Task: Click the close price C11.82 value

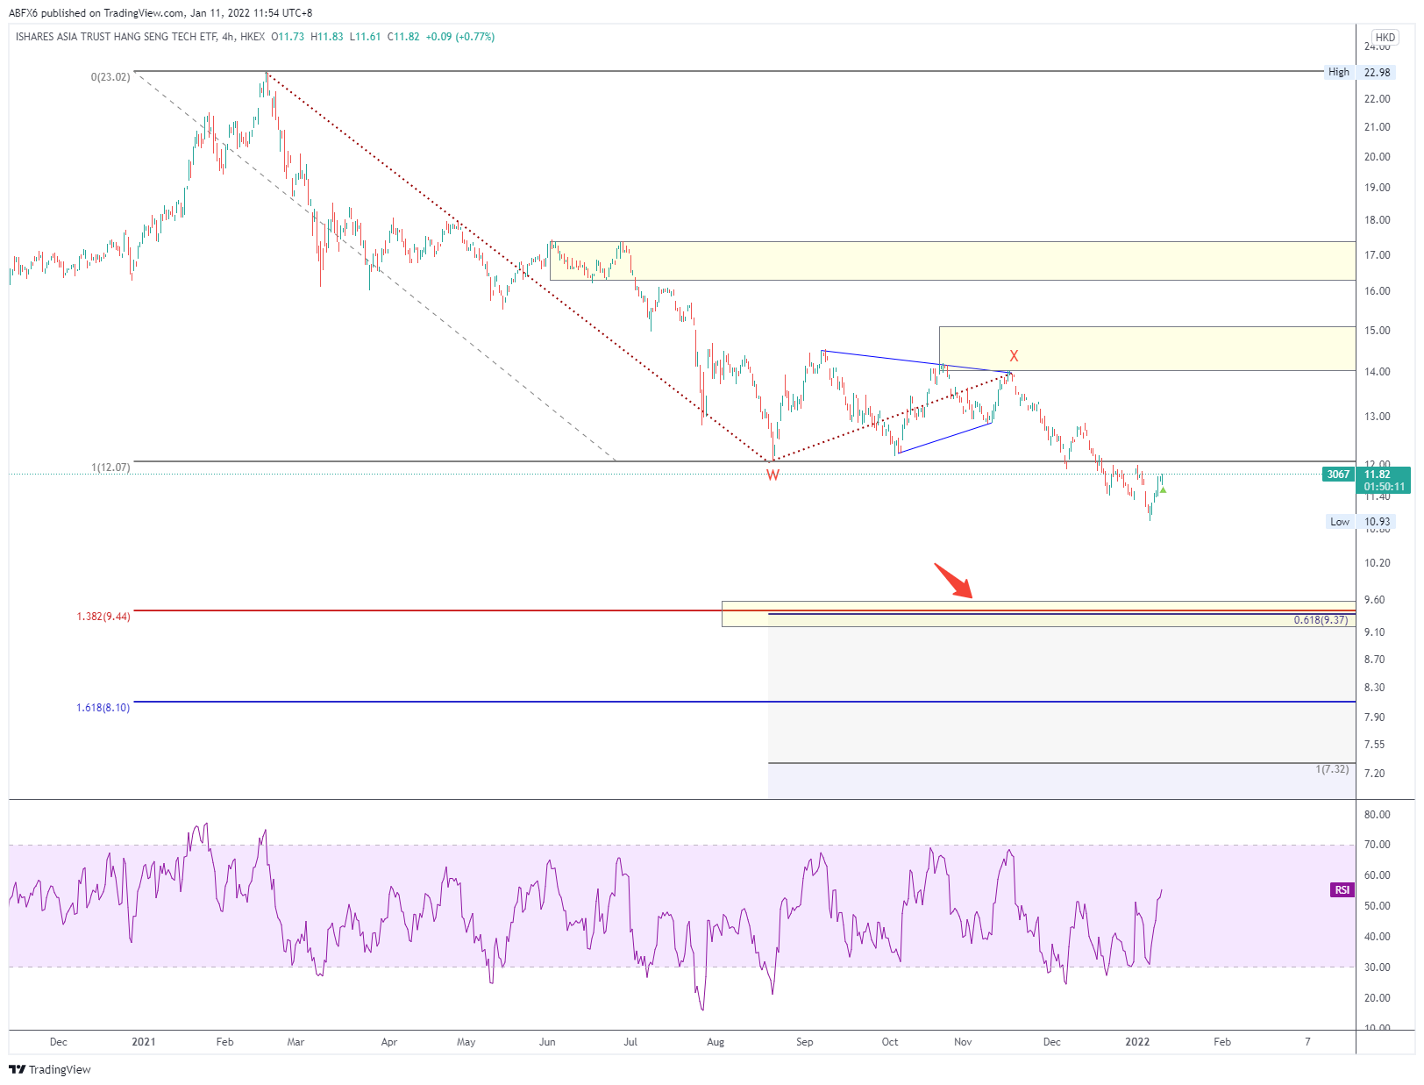Action: pyautogui.click(x=403, y=37)
